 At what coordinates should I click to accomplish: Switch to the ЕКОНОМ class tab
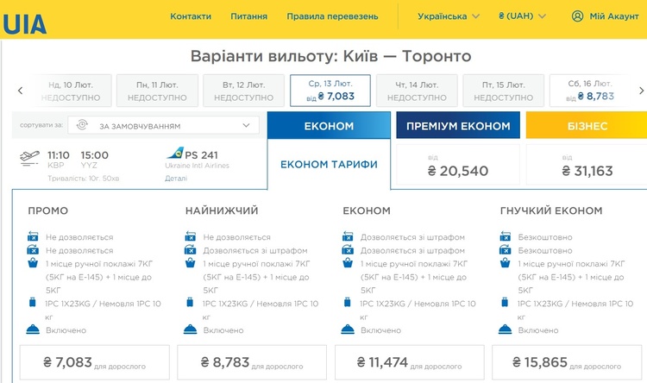(x=329, y=125)
